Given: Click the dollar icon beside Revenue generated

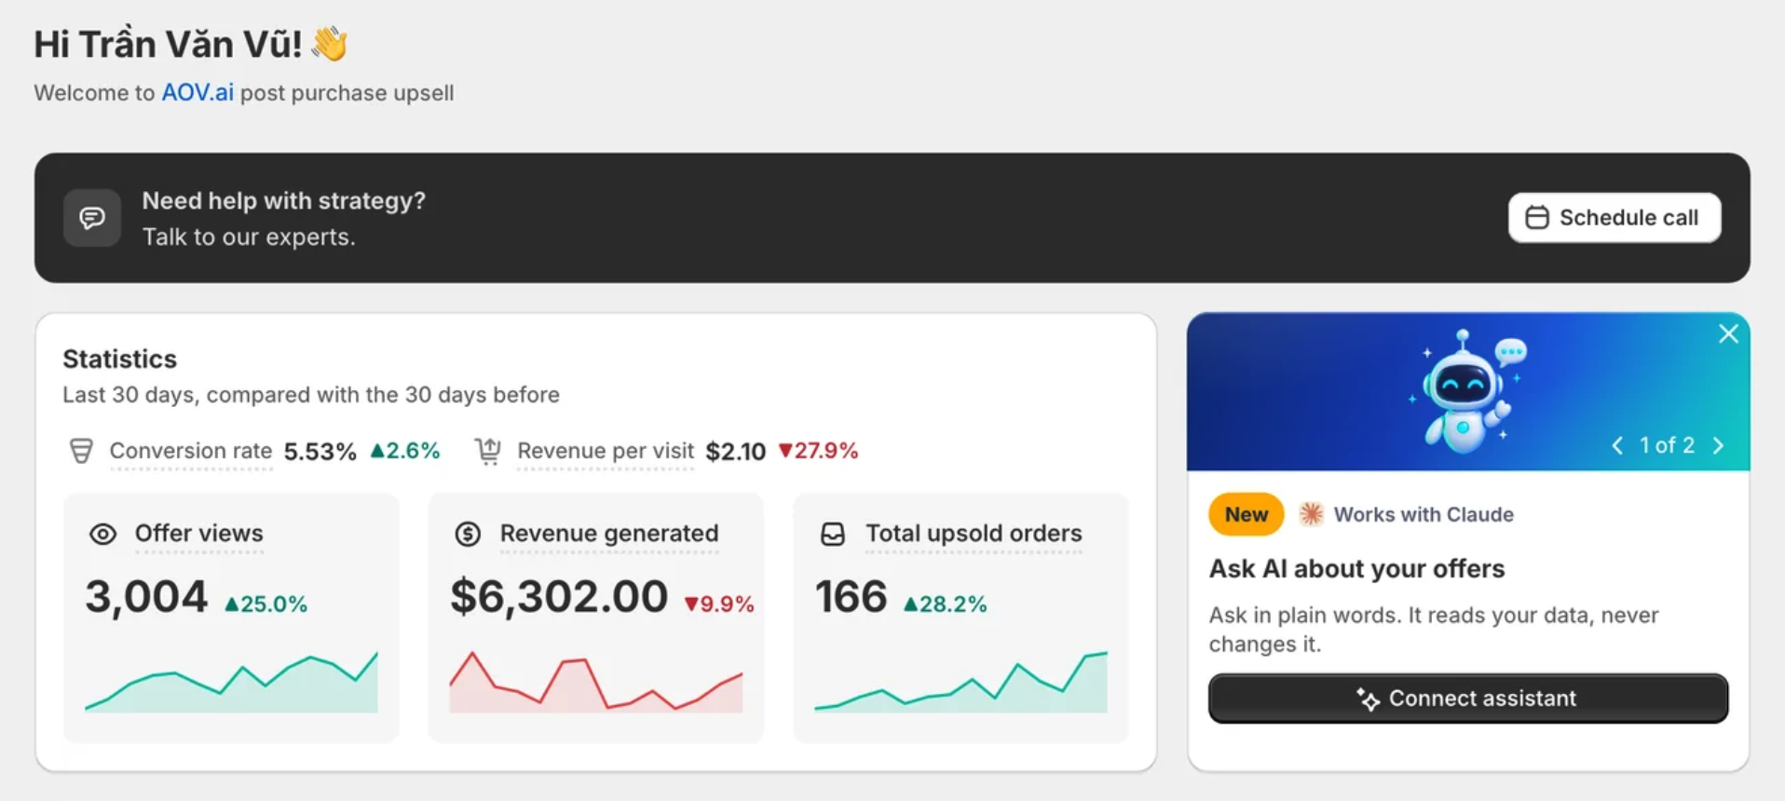Looking at the screenshot, I should click(x=468, y=534).
